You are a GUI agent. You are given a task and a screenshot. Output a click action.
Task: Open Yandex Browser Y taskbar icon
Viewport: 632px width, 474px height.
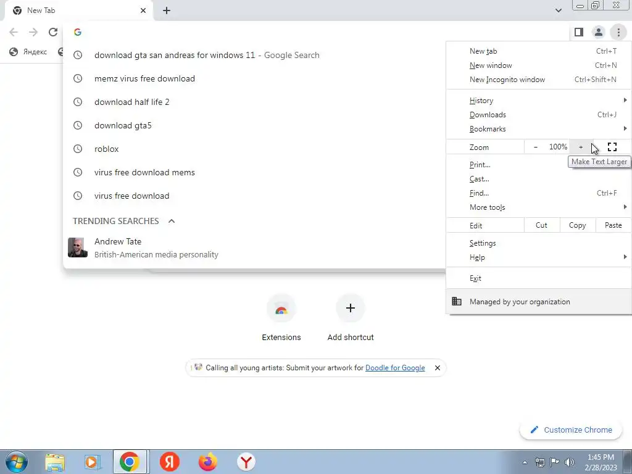click(x=246, y=462)
